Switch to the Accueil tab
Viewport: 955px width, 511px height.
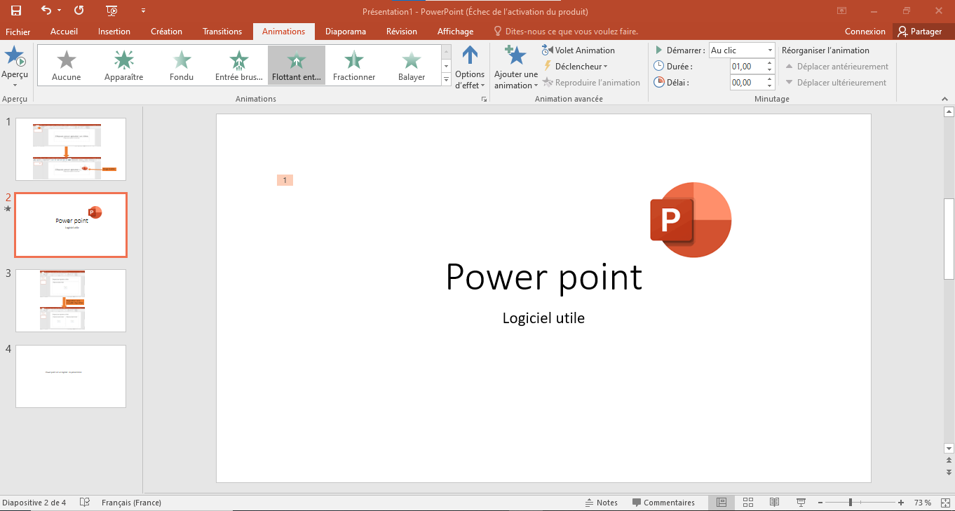point(65,32)
